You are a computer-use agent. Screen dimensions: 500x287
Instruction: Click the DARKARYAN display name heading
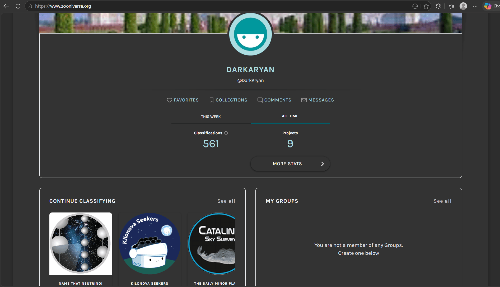click(250, 70)
